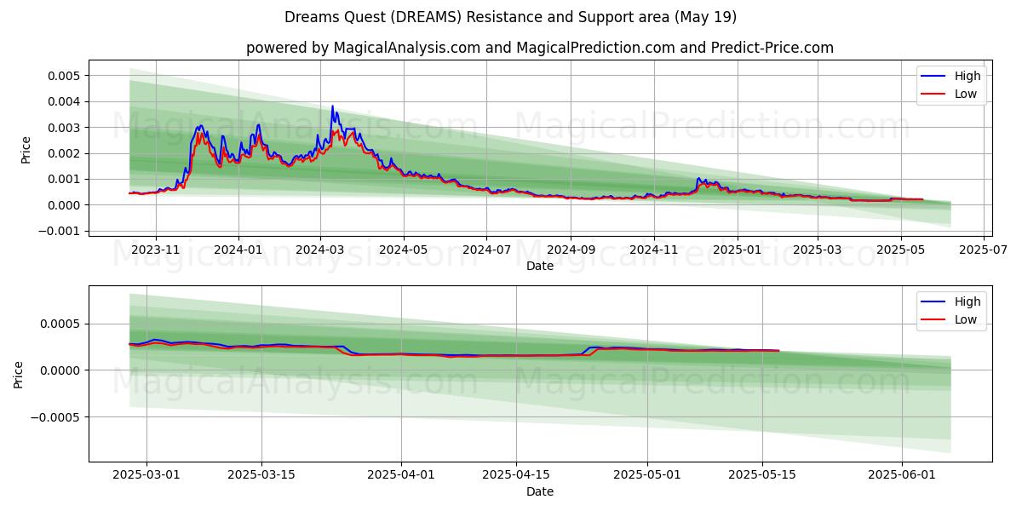Image resolution: width=1022 pixels, height=511 pixels.
Task: Click the '2025-03-15' x-axis label
Action: click(261, 475)
